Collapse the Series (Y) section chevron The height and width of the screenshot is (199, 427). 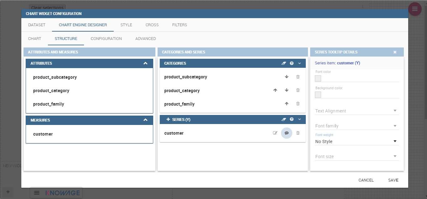[299, 119]
